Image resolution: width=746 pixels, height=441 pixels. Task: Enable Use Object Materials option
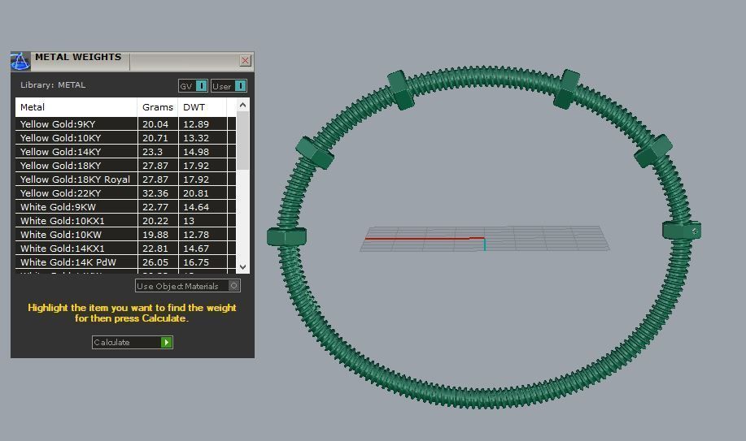(188, 286)
